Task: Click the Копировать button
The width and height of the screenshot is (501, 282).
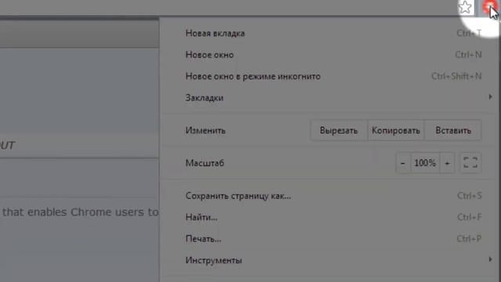Action: (x=395, y=131)
